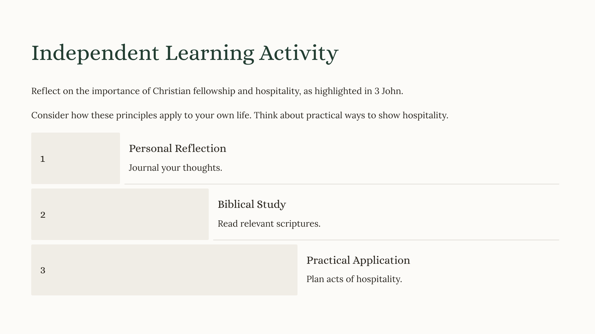Select the "Journal your thoughts." text
Viewport: 595px width, 334px height.
tap(175, 168)
